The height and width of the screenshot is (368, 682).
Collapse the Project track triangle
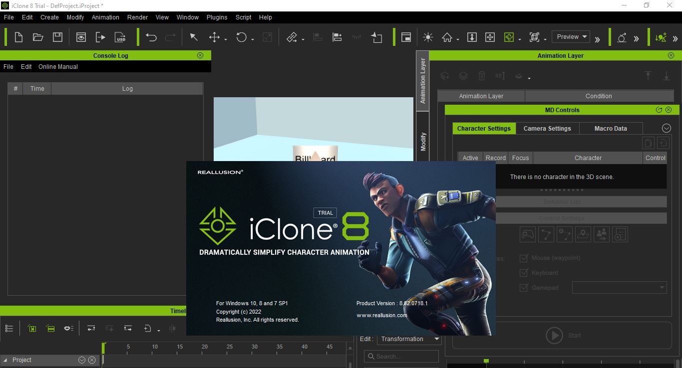click(5, 360)
